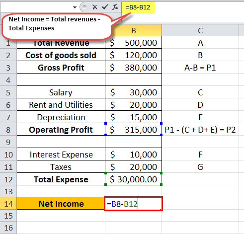244x234 pixels.
Task: Select the Gross Profit $380,000 cell
Action: coord(134,68)
